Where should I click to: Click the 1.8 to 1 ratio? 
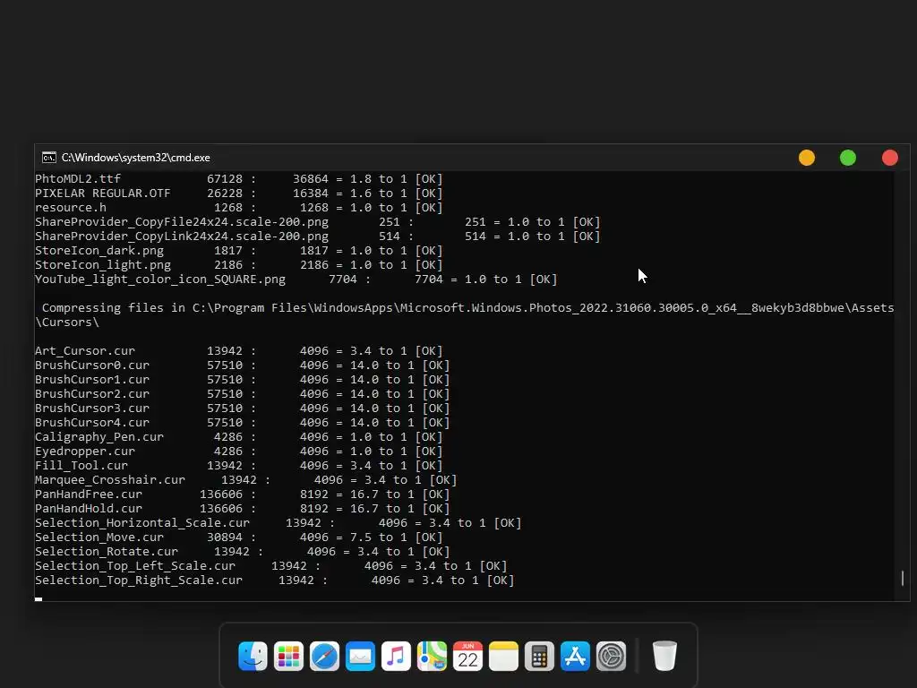pyautogui.click(x=379, y=179)
